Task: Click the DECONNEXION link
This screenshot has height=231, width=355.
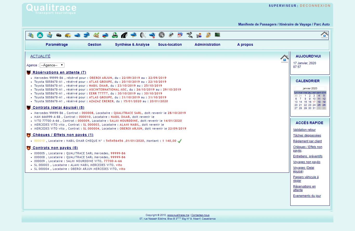Action: click(315, 6)
